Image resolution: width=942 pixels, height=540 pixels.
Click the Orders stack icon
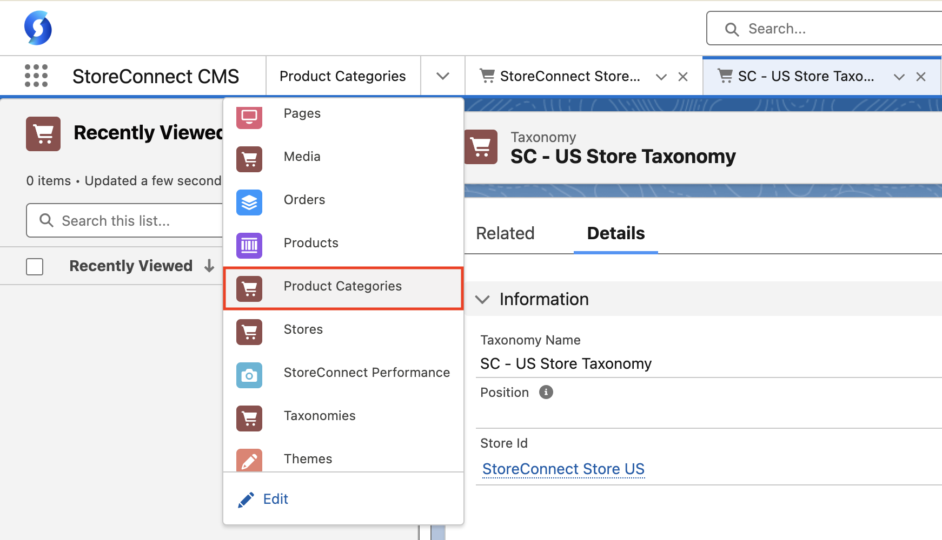[249, 202]
